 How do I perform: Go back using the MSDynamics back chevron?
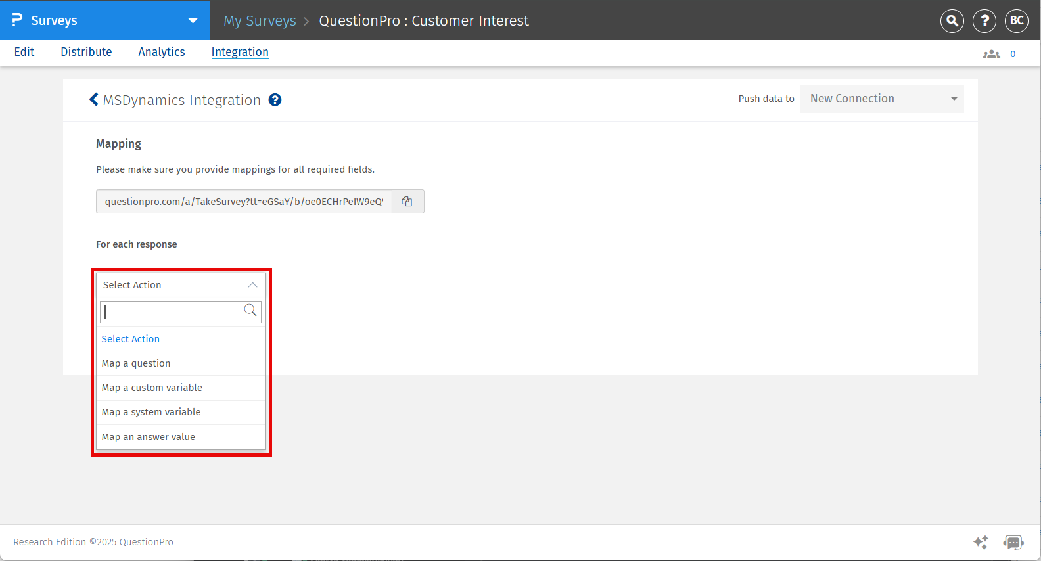(x=94, y=99)
